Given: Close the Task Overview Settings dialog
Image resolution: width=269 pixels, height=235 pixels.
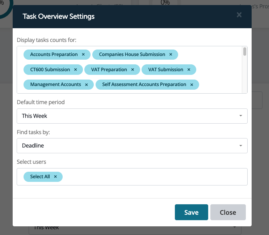Looking at the screenshot, I should 239,15.
